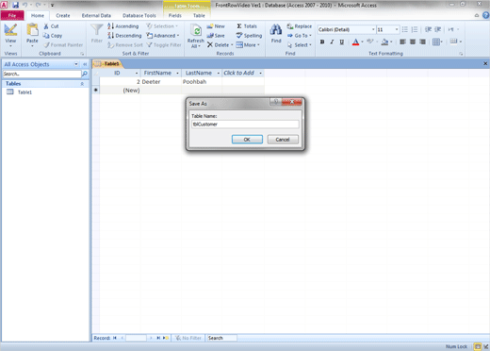Toggle Underline text formatting

coord(341,42)
